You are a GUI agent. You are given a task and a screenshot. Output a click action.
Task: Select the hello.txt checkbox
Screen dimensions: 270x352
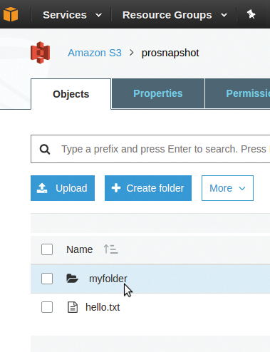pyautogui.click(x=47, y=307)
